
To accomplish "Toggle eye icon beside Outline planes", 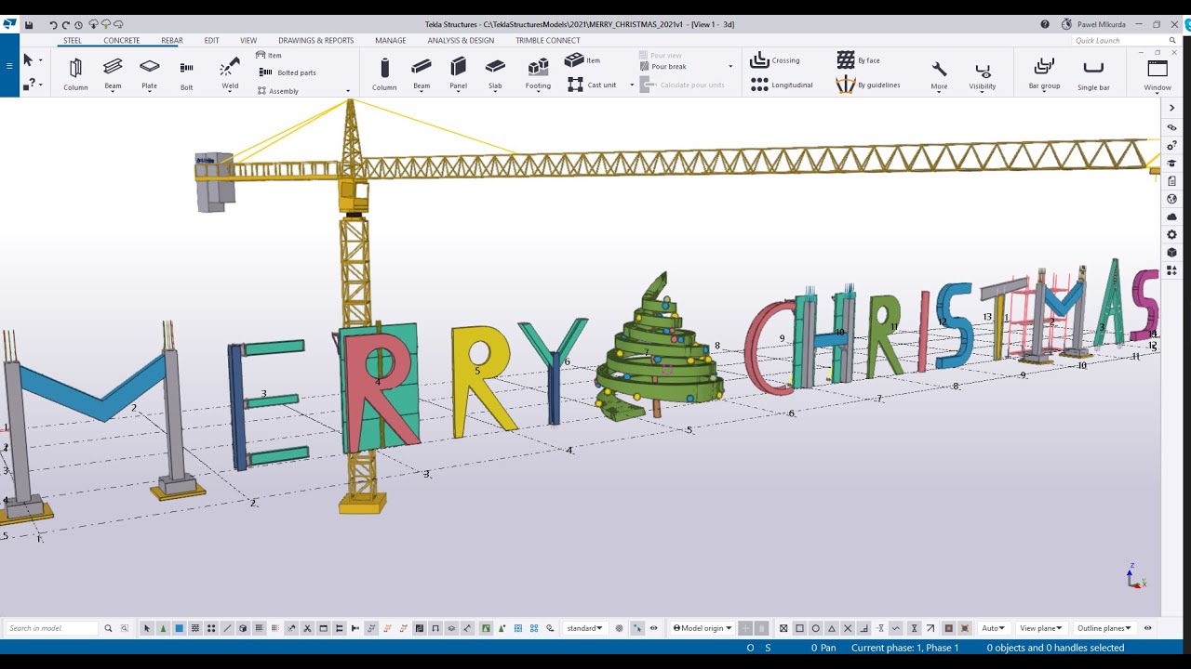I will click(x=1147, y=628).
